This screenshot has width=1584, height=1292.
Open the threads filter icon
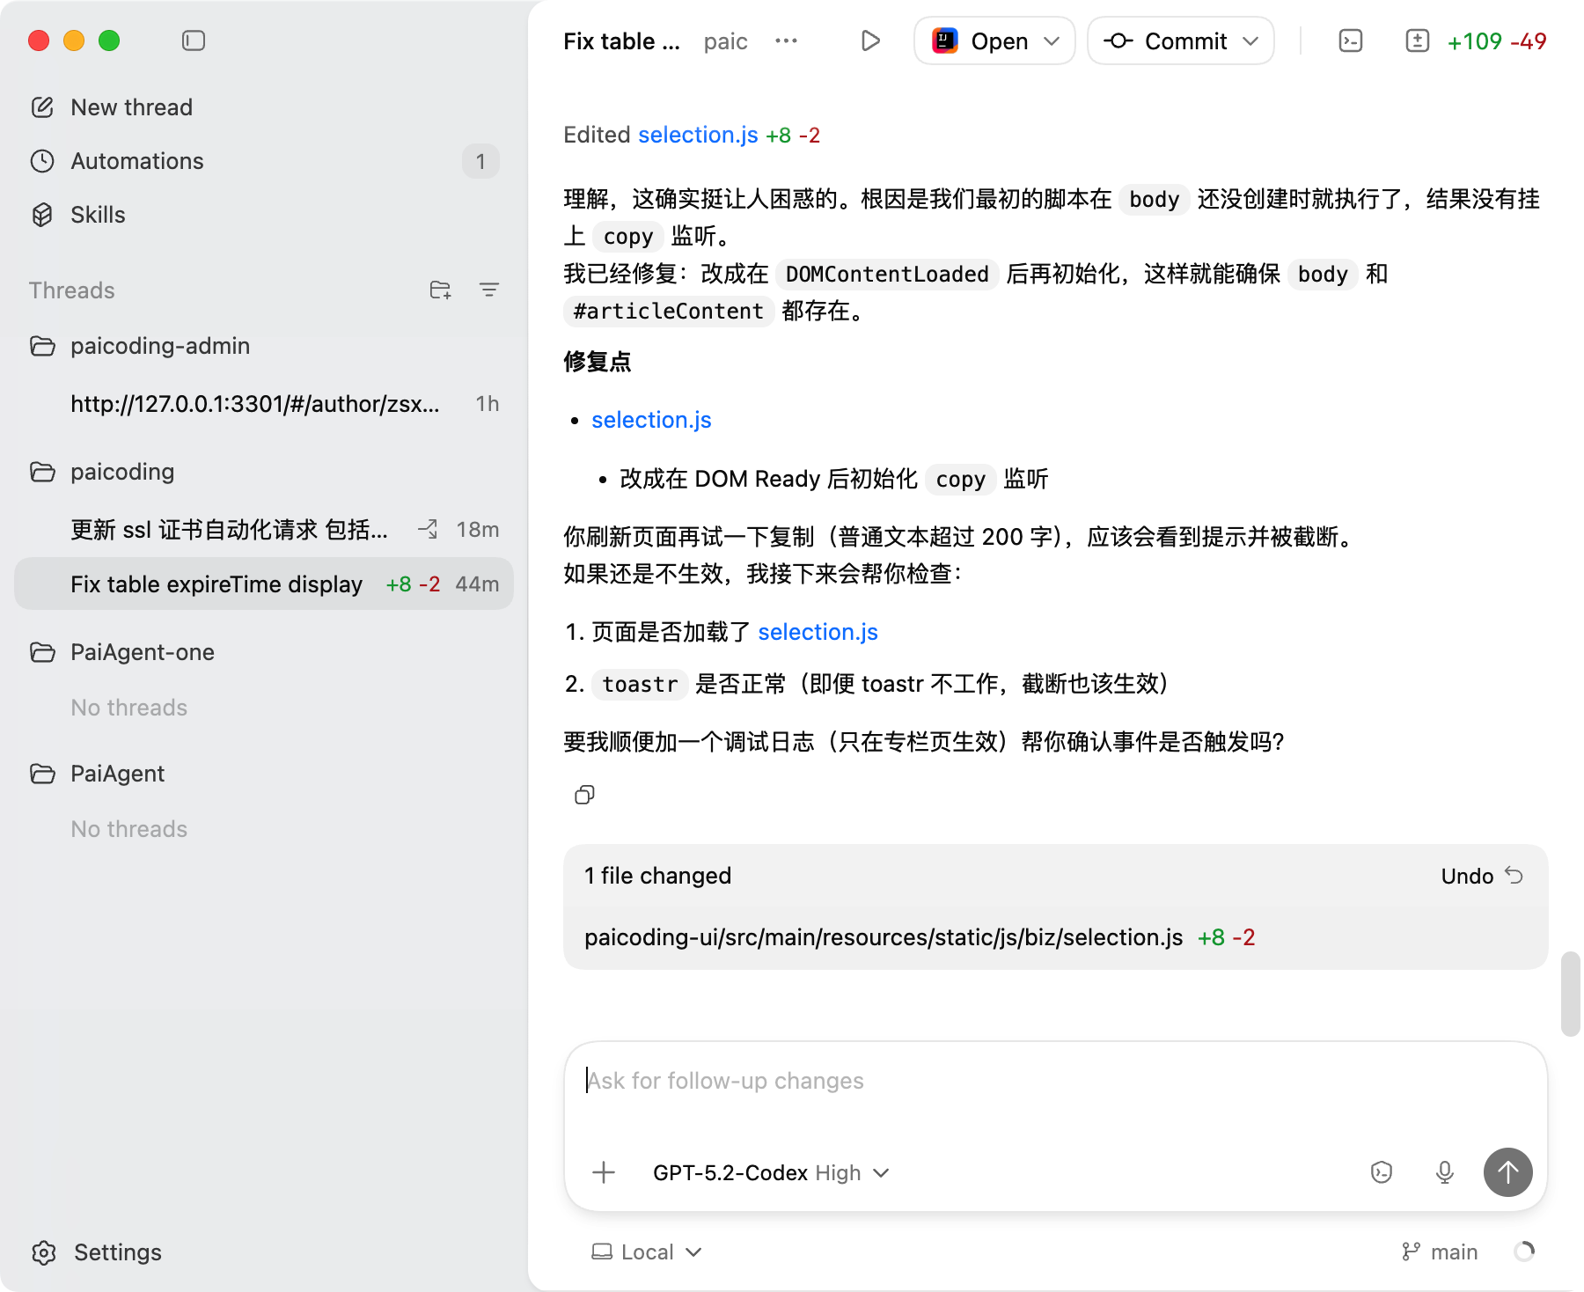(489, 290)
